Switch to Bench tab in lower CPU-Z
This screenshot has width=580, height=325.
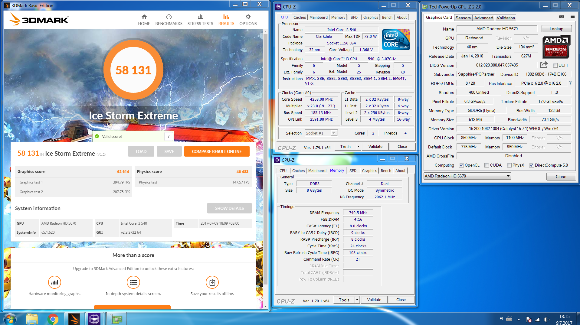pos(386,171)
